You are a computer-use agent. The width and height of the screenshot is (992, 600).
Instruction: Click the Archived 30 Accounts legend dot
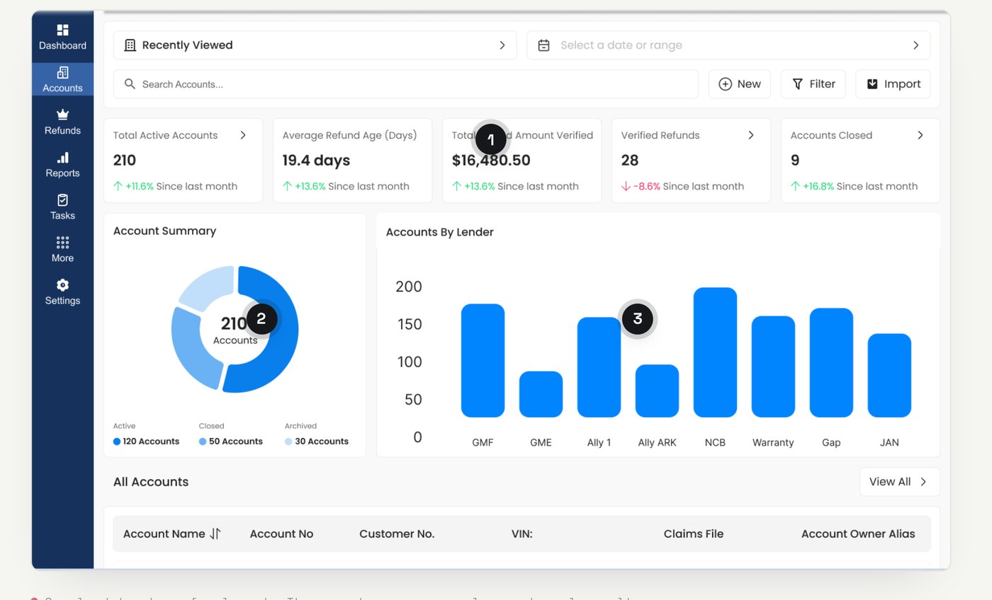pyautogui.click(x=288, y=442)
